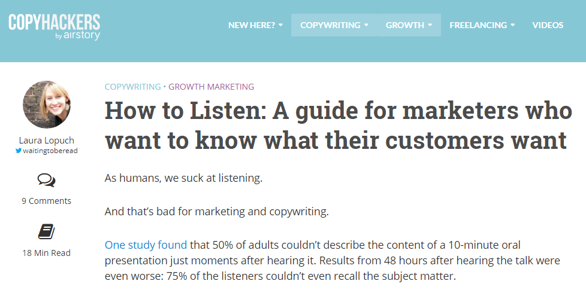Expand the Freelancing menu arrow
This screenshot has width=586, height=296.
[512, 25]
